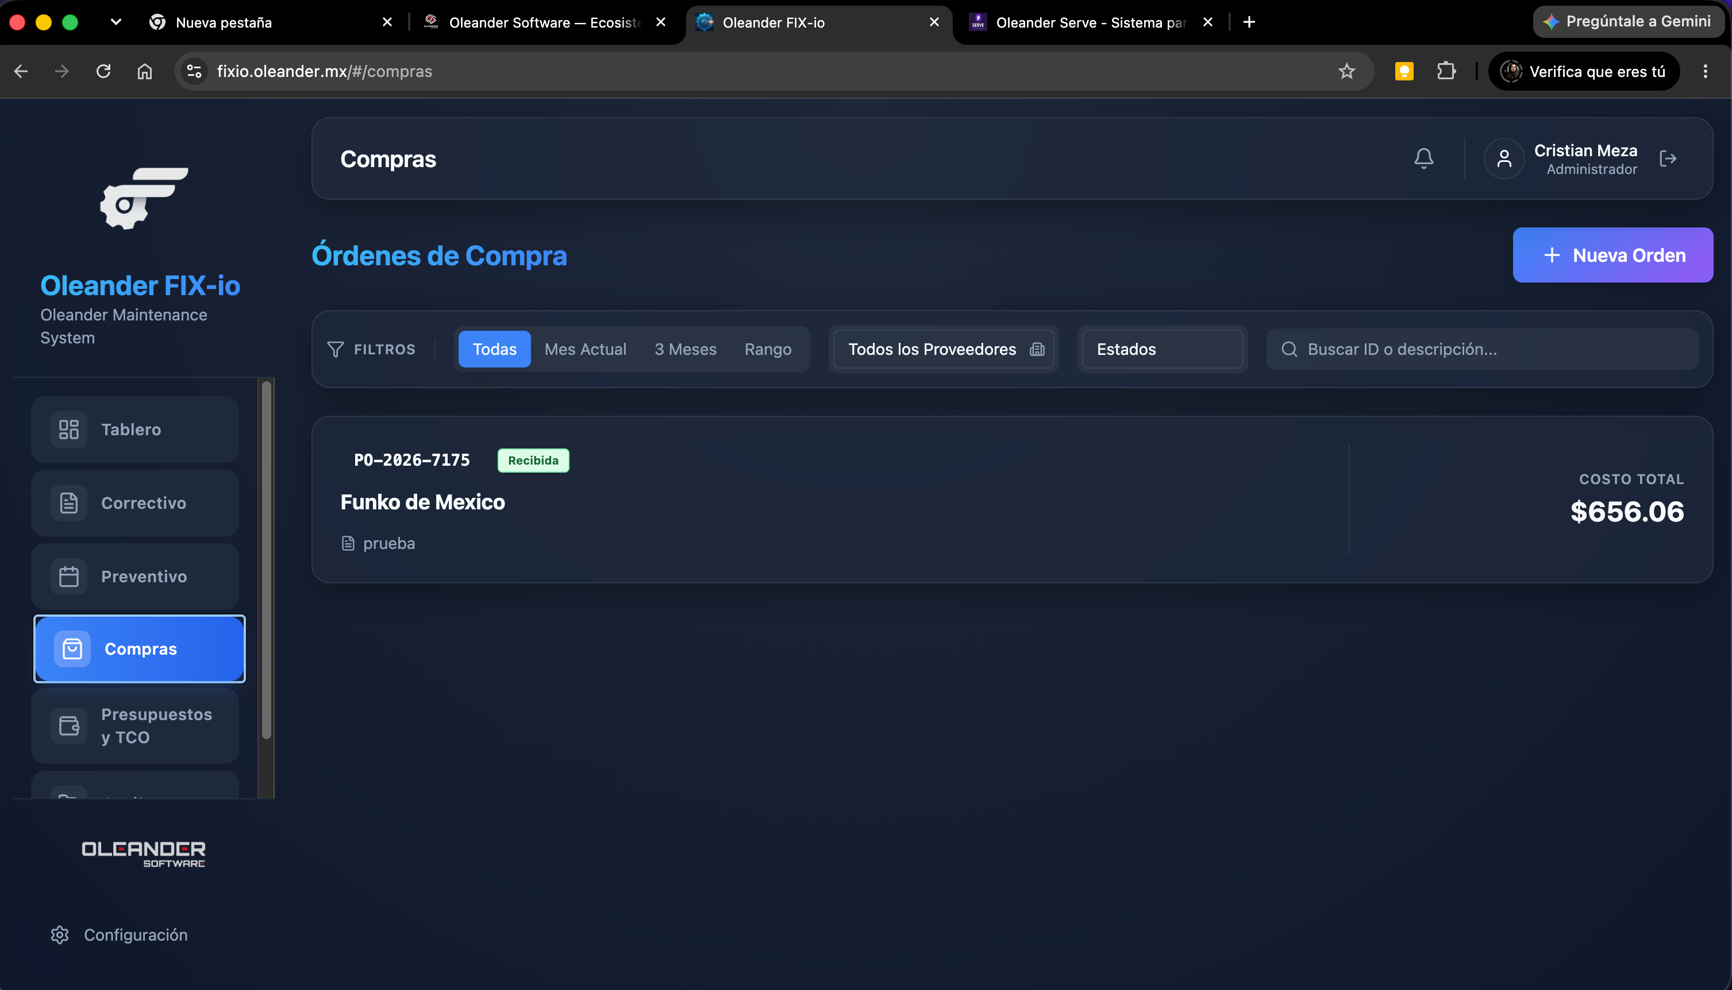1732x990 pixels.
Task: Click the Órdenes de Compra heading
Action: (x=440, y=256)
